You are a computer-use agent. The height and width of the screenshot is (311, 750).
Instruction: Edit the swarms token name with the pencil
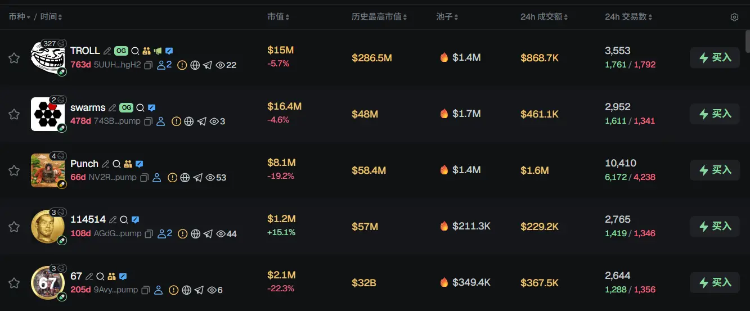tap(113, 107)
